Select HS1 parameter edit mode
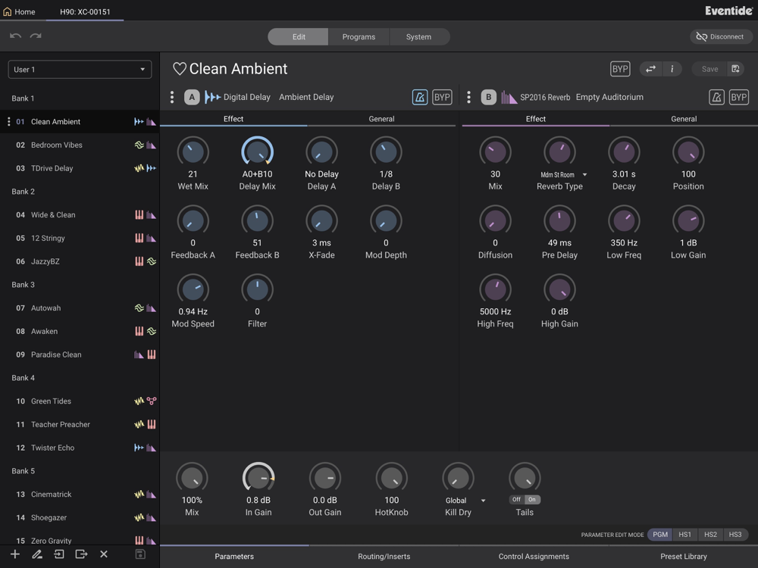The height and width of the screenshot is (568, 758). tap(685, 534)
